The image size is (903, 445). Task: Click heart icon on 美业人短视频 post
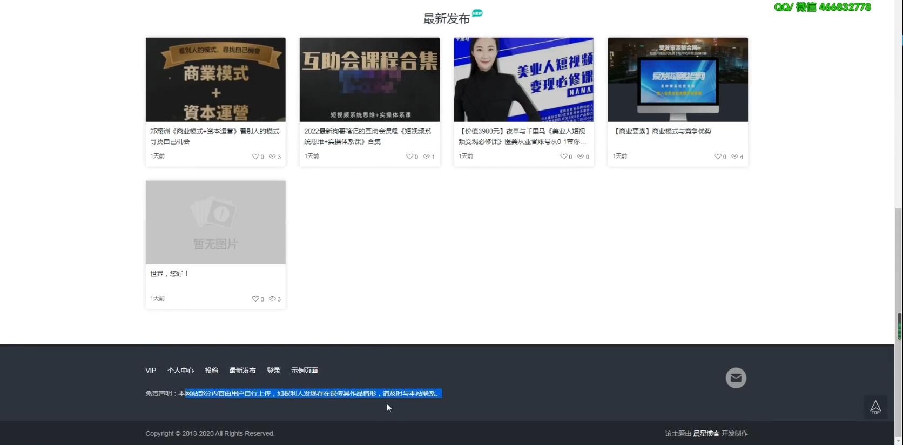click(563, 156)
